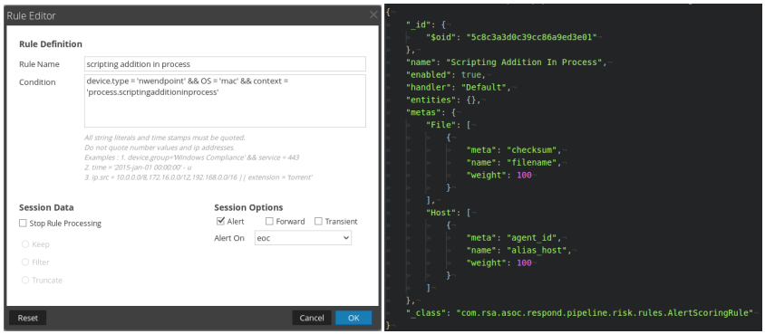This screenshot has height=334, width=765.
Task: Enable the Stop Rule Processing checkbox
Action: 23,223
